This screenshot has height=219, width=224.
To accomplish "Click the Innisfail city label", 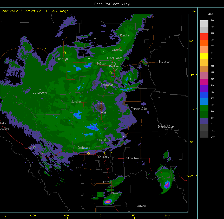I will [x=108, y=85].
